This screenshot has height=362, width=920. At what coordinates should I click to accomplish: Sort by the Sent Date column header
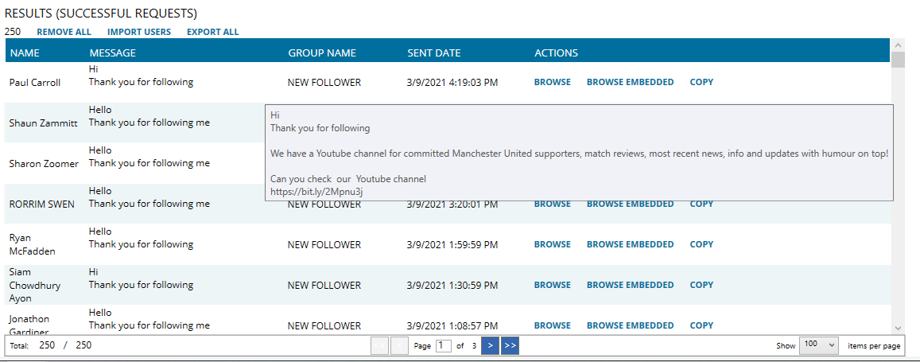point(434,53)
